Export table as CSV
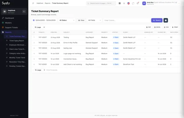The height and width of the screenshot is (118, 184). (166, 27)
